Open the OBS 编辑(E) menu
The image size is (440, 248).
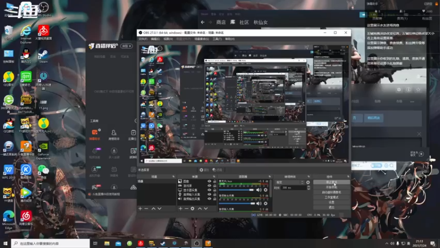pos(155,39)
